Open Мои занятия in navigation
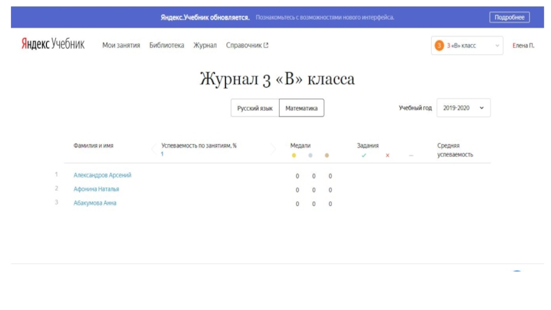Viewport: 551px width, 310px height. (121, 45)
